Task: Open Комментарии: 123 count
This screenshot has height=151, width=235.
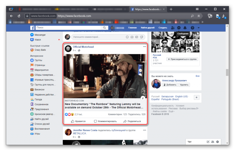Action: pyautogui.click(x=117, y=114)
